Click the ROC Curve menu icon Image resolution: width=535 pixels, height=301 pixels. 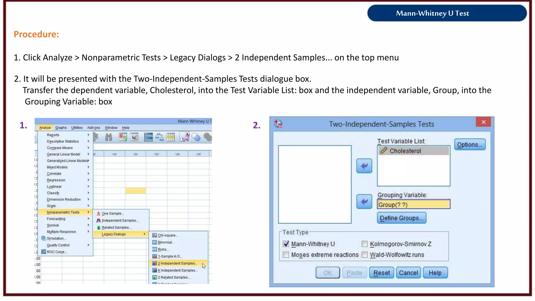44,252
